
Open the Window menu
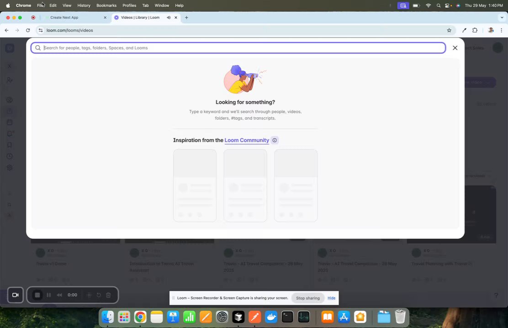(162, 5)
